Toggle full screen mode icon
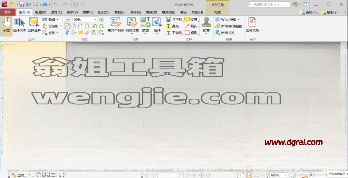 tap(306, 4)
